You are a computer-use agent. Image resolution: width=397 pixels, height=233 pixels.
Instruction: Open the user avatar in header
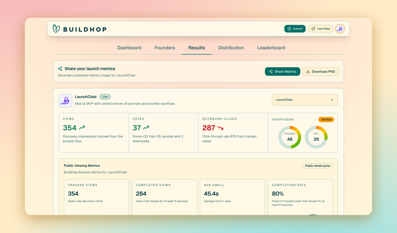[340, 29]
